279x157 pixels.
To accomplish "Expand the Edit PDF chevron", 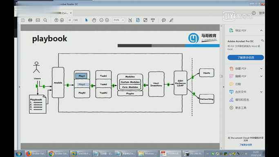I will click(261, 76).
